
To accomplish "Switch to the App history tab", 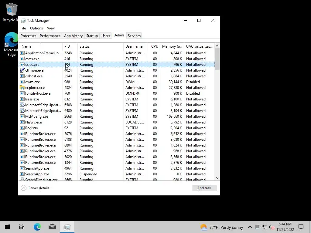I will tap(73, 36).
